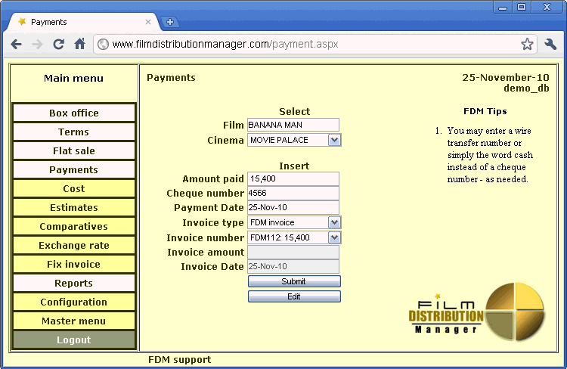
Task: Click the browser forward arrow
Action: coord(37,44)
